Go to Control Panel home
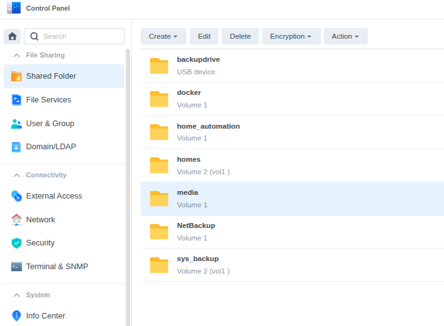444x326 pixels. [12, 36]
